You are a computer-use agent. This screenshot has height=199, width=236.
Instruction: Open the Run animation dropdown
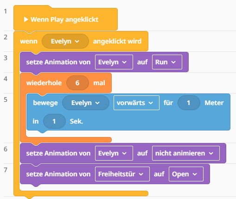[x=167, y=62]
